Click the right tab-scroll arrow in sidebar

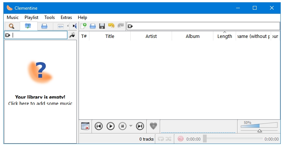point(73,26)
